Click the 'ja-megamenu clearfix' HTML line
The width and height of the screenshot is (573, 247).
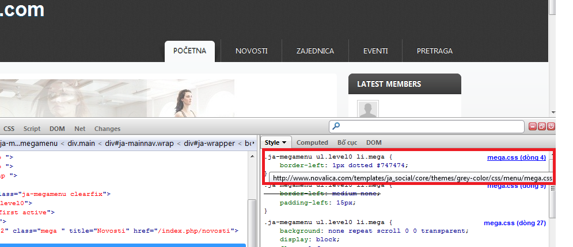pyautogui.click(x=55, y=194)
